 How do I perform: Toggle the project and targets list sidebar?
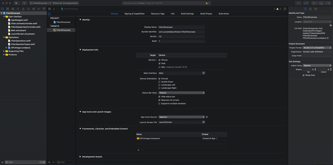[x=49, y=14]
